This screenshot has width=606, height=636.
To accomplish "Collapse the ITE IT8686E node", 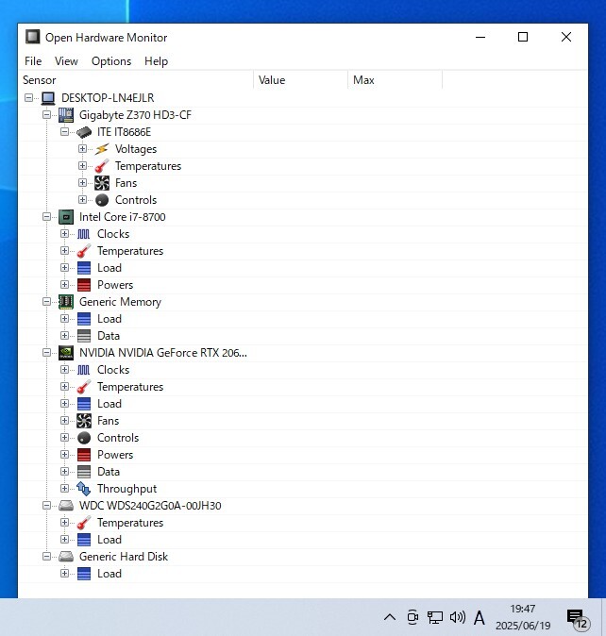I will click(64, 132).
